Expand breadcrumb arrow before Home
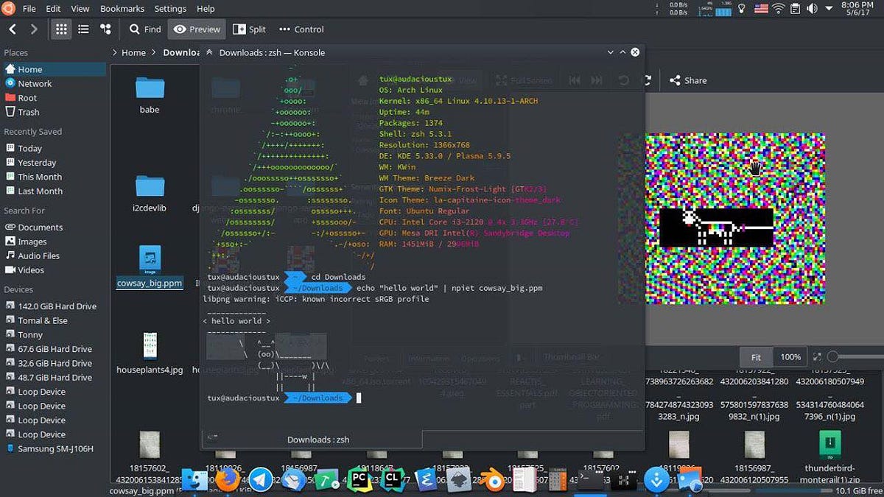 (x=115, y=52)
